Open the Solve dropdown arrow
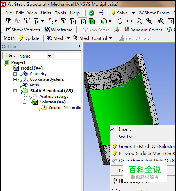The width and height of the screenshot is (176, 191). tap(133, 13)
